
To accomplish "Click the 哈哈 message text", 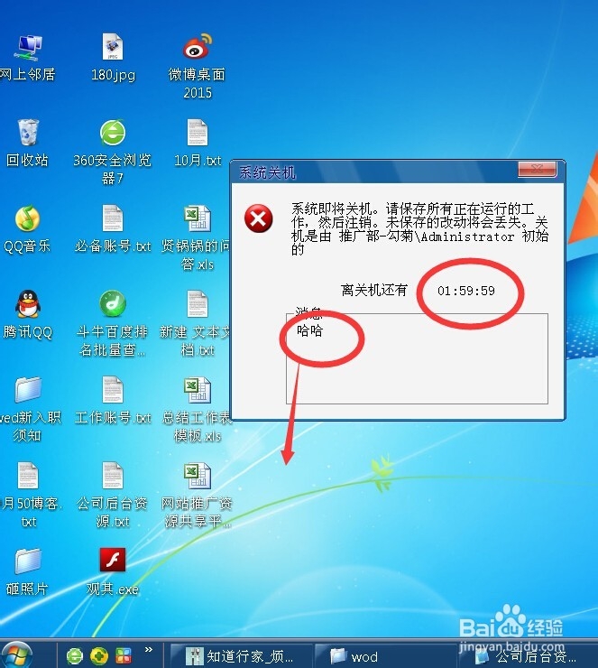I will [310, 330].
